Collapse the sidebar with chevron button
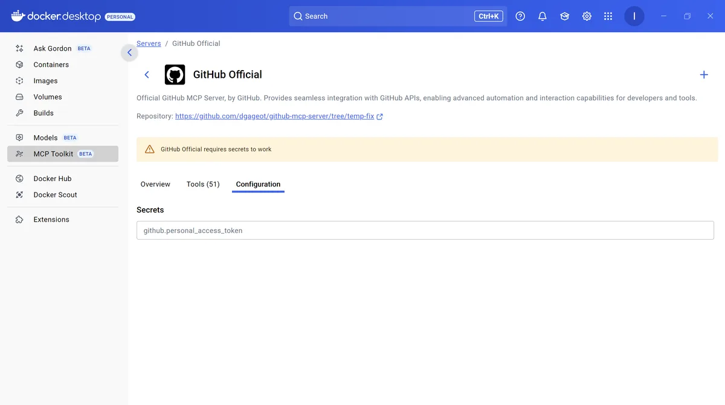 [x=129, y=53]
